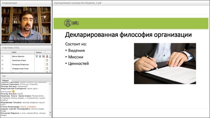Click редько сергей геннадьевич's name in chat
The image size is (210, 118).
click(x=15, y=109)
